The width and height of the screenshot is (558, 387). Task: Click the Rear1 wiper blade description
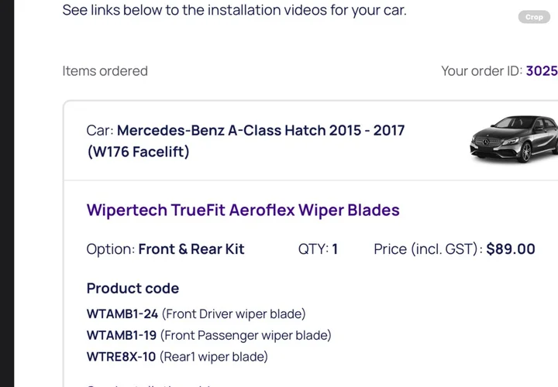tap(213, 357)
